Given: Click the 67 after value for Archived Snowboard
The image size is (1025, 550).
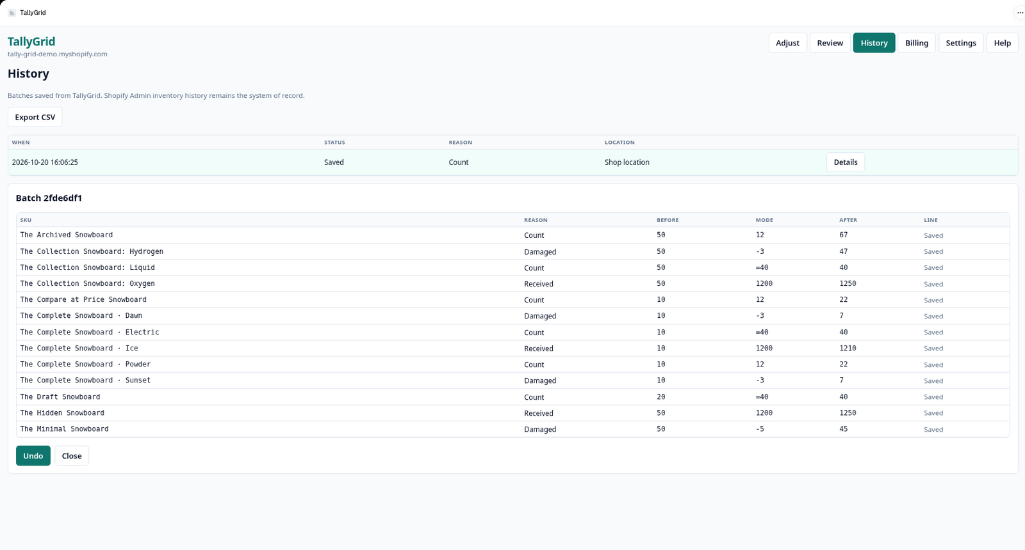Looking at the screenshot, I should click(x=844, y=235).
